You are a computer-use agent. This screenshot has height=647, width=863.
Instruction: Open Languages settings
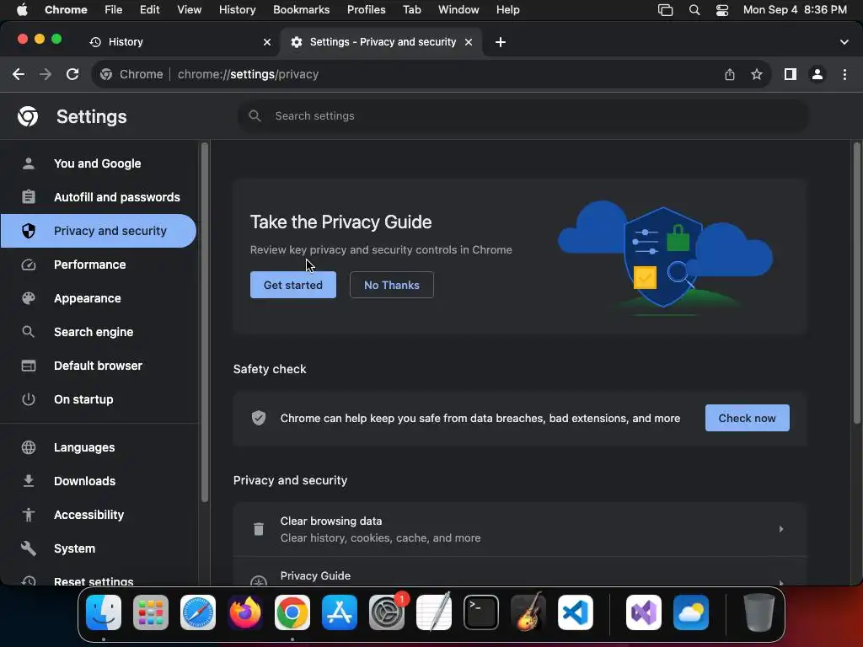(x=98, y=447)
